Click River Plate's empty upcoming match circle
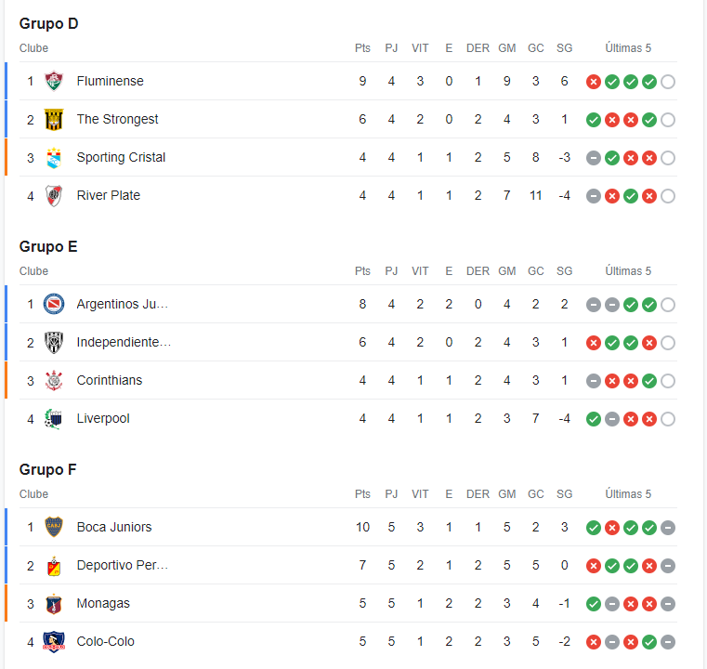Image resolution: width=707 pixels, height=669 pixels. (x=668, y=196)
